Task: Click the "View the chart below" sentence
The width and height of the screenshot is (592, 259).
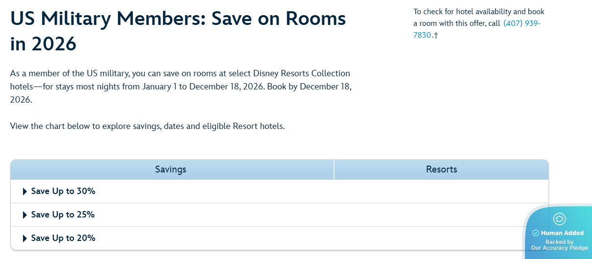Action: (x=147, y=126)
